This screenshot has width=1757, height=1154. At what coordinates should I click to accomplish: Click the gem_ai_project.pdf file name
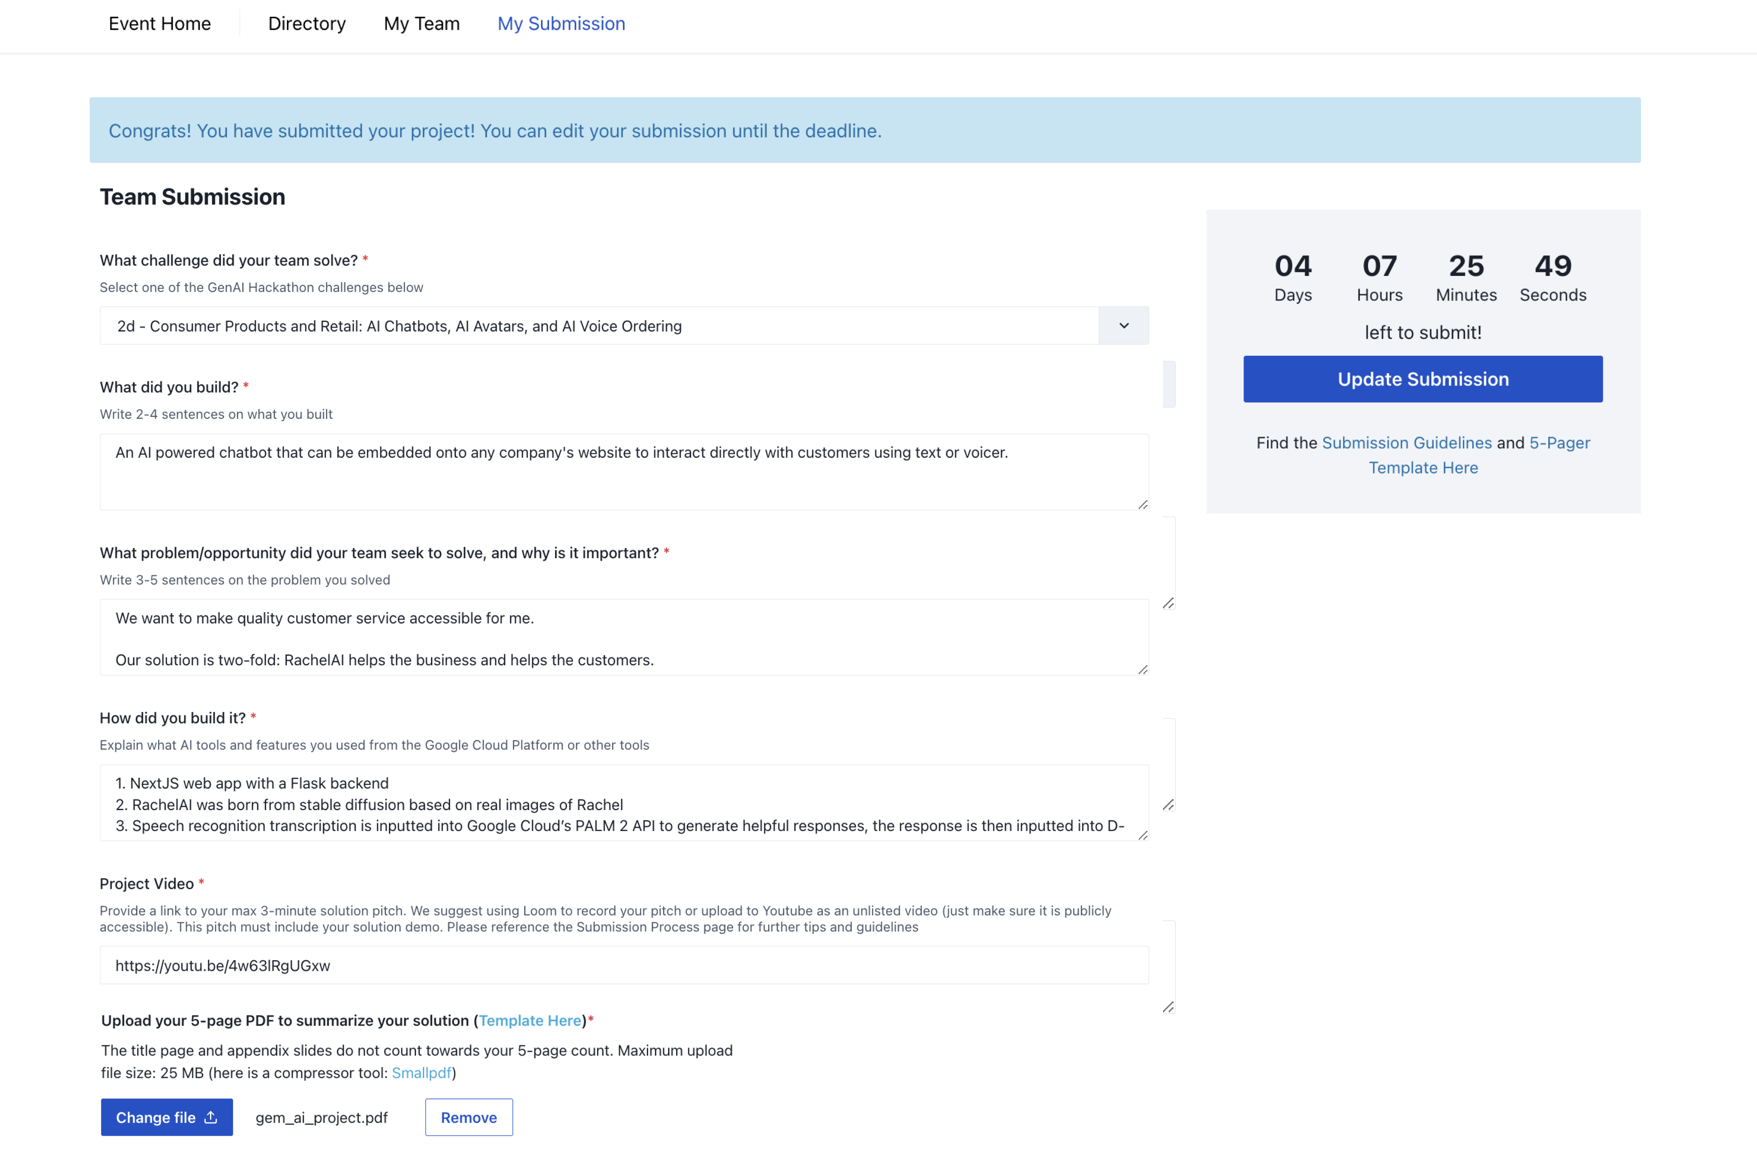tap(321, 1117)
